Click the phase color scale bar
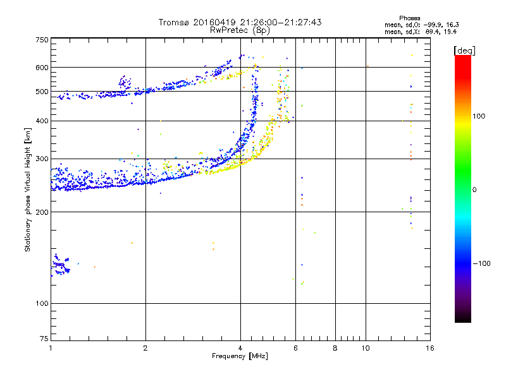 pyautogui.click(x=463, y=188)
